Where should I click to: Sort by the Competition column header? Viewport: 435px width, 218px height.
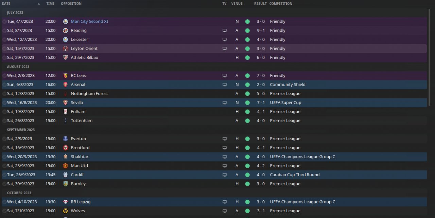click(x=281, y=4)
